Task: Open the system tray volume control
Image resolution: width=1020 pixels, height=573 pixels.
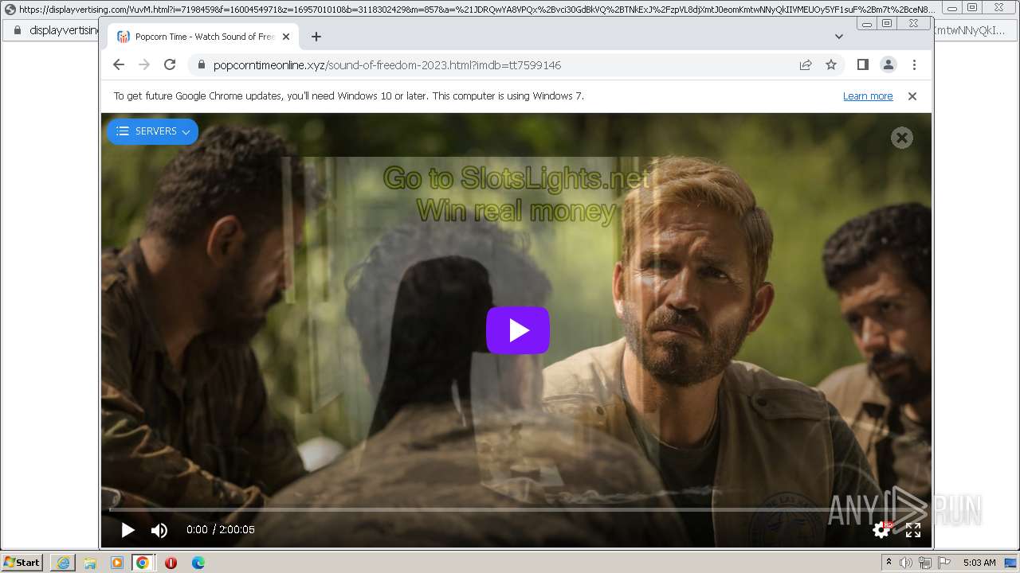Action: coord(906,563)
